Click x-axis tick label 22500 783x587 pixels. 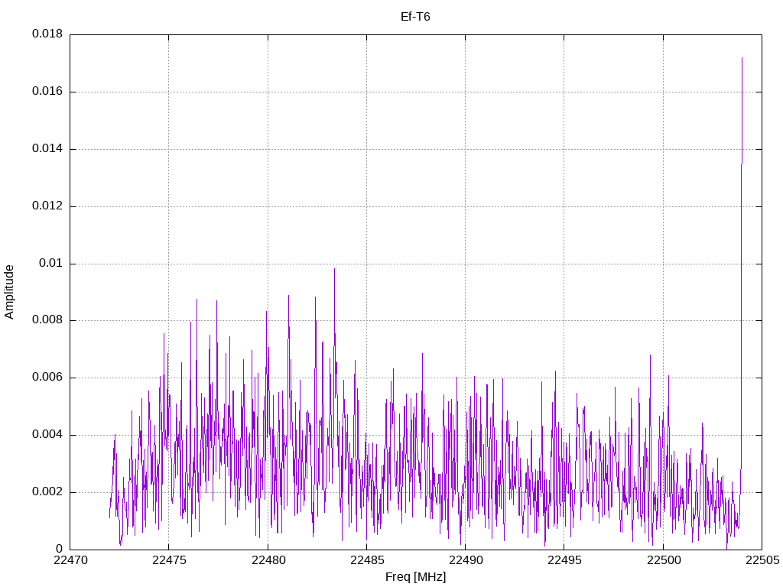663,560
